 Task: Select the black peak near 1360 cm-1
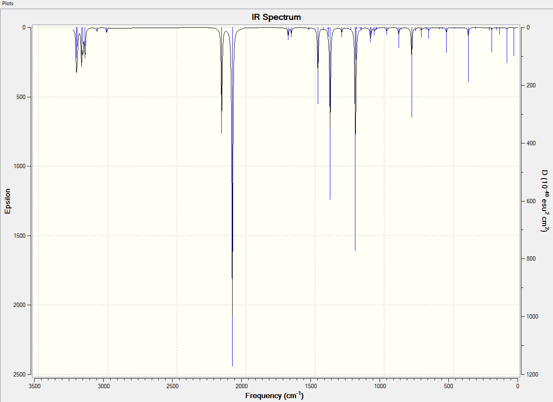[x=330, y=113]
